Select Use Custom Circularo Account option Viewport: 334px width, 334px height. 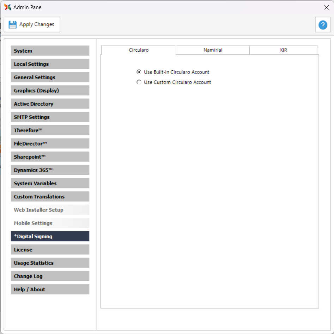click(x=139, y=82)
